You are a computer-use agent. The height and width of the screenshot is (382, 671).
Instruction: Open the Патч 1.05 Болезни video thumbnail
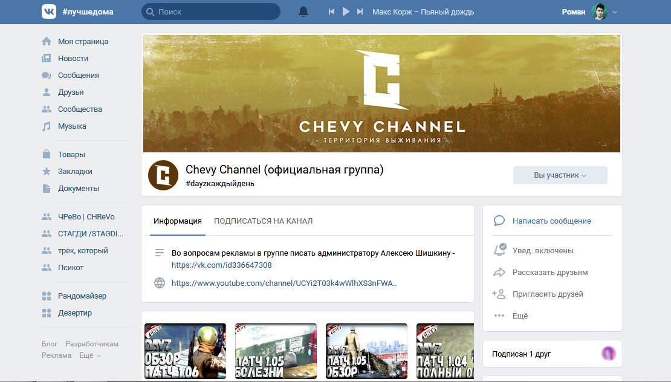276,351
